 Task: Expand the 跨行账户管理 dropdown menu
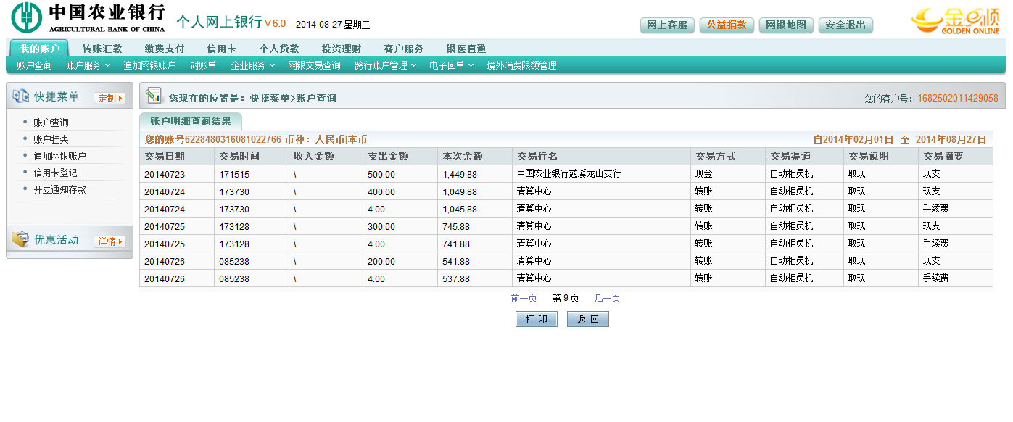coord(385,65)
